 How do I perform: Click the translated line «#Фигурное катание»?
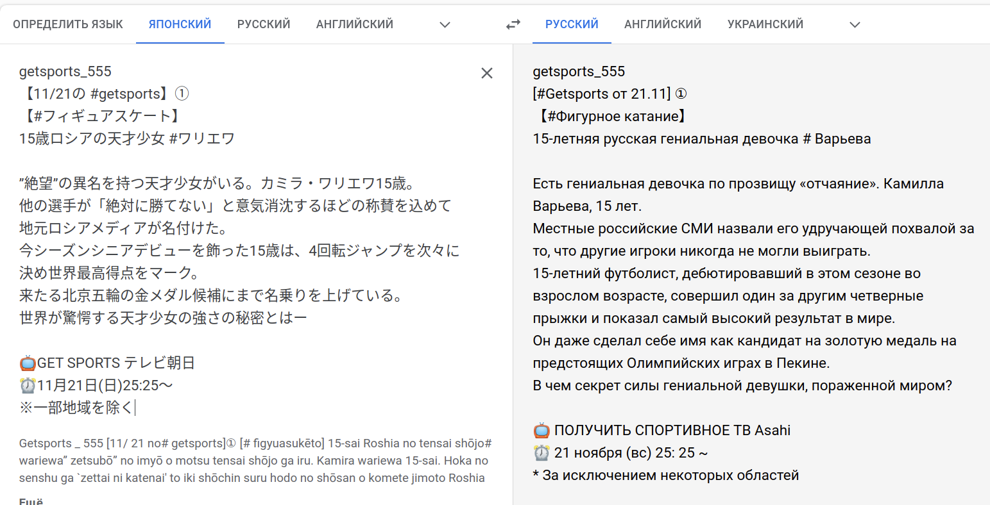[613, 117]
